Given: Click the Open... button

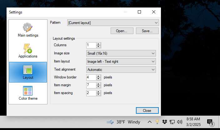Looking at the screenshot, I should [122, 31].
